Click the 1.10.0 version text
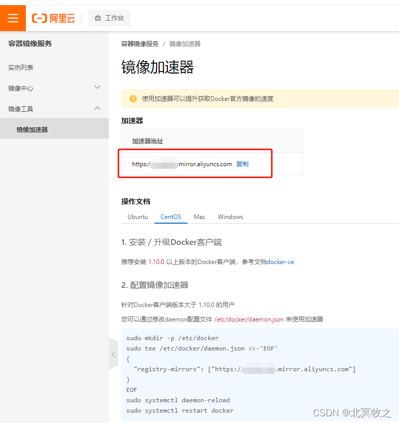 pyautogui.click(x=156, y=262)
